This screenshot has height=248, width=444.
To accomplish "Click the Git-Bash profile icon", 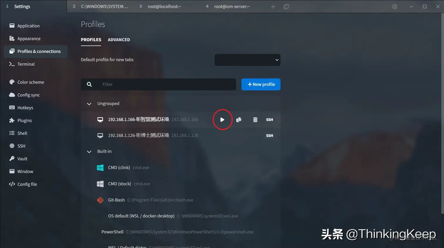I will click(x=100, y=200).
